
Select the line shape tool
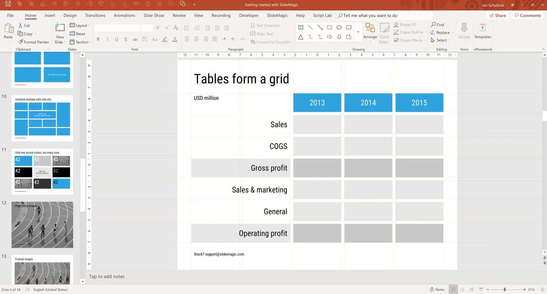coord(310,27)
